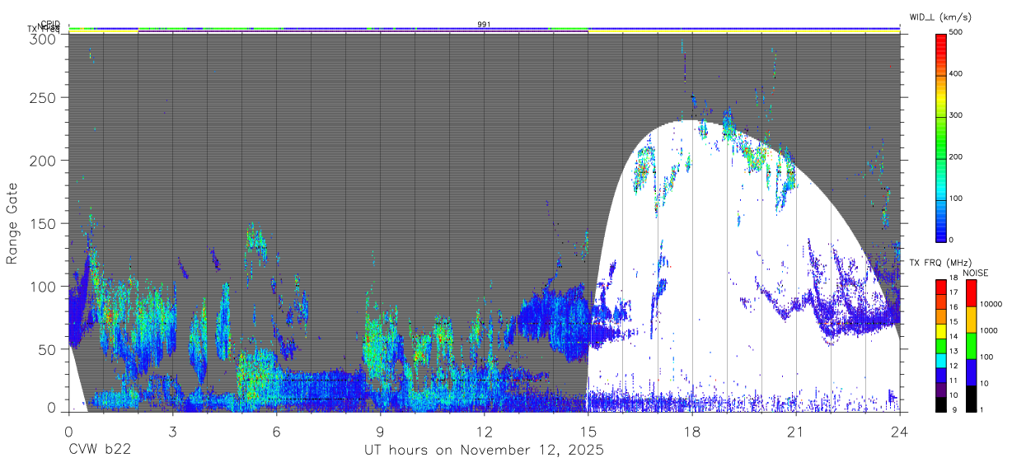Click the '250' range gate tick label
Viewport: 1012px width, 467px height.
pos(45,98)
